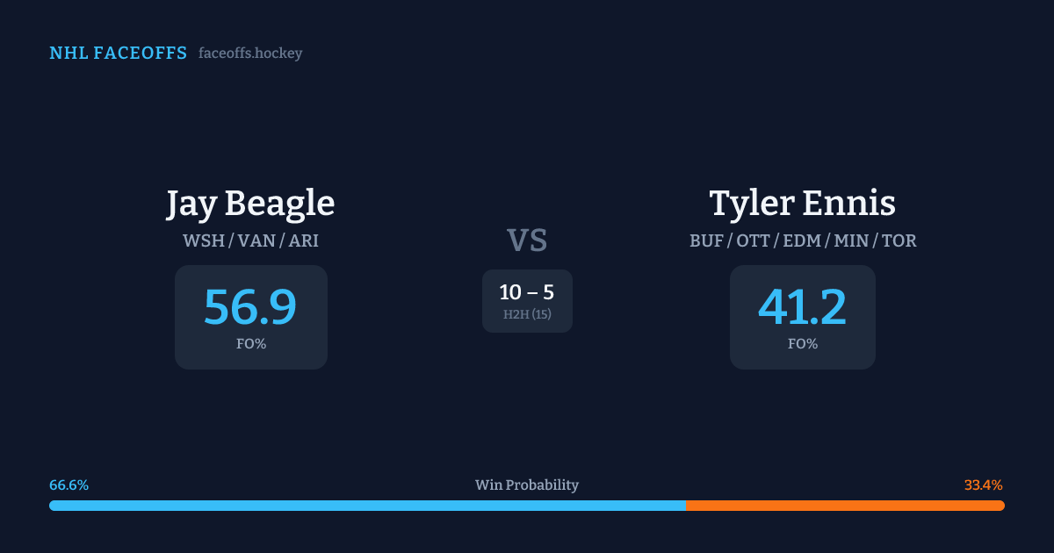Click the VS label between players

coord(527,241)
